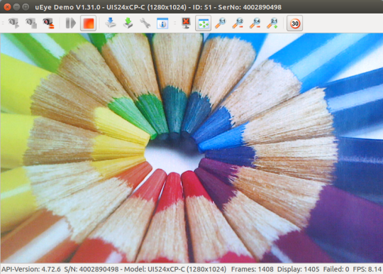Click the monitor with red X icon
The height and width of the screenshot is (274, 383).
pyautogui.click(x=186, y=23)
